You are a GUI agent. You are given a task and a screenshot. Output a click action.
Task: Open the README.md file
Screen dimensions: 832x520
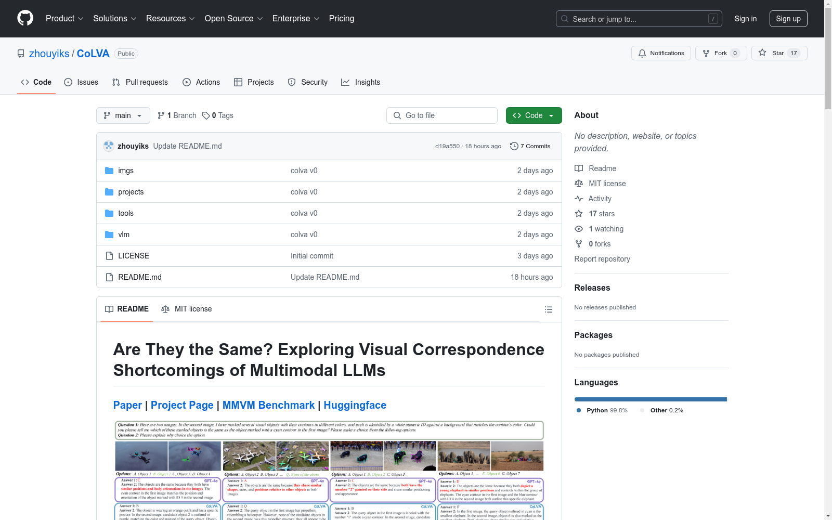[x=140, y=277]
